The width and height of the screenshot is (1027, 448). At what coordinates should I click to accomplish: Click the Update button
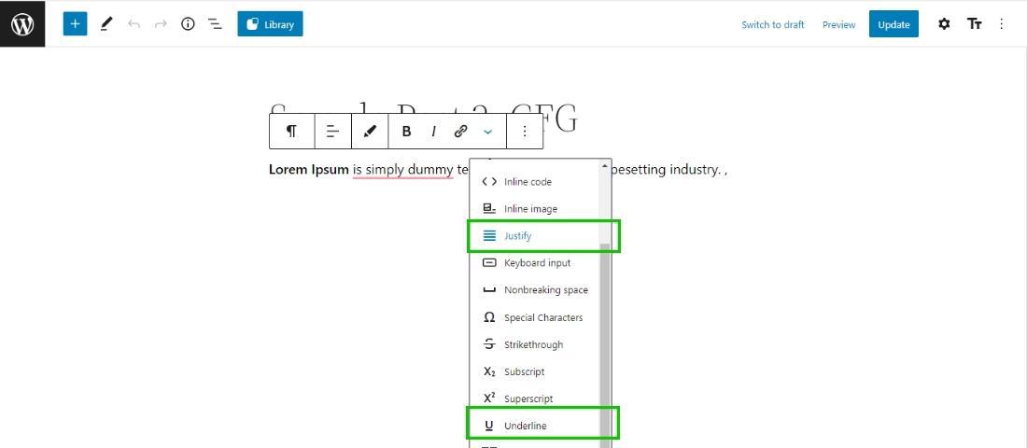893,24
